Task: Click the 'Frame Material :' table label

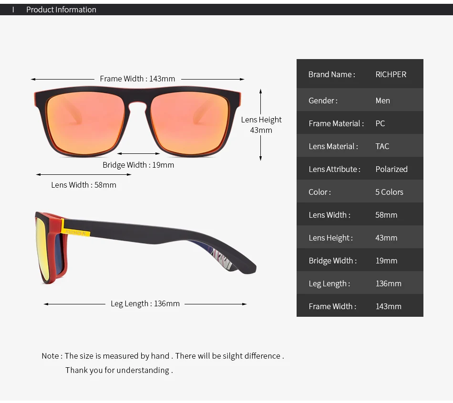Action: pyautogui.click(x=336, y=123)
